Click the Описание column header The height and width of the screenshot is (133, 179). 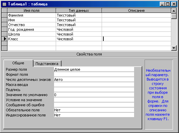coord(136,10)
